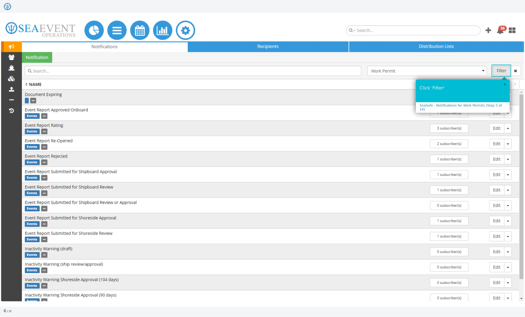Image resolution: width=525 pixels, height=317 pixels.
Task: Click the global search field at top
Action: coord(413,30)
